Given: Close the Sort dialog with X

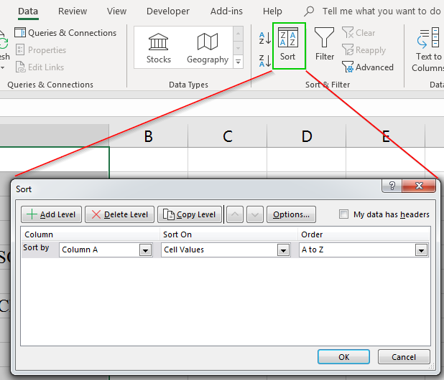Looking at the screenshot, I should [419, 186].
